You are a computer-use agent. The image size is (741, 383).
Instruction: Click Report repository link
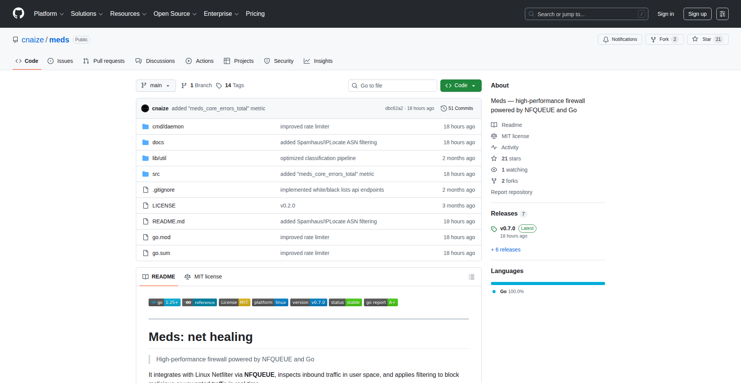click(x=511, y=192)
